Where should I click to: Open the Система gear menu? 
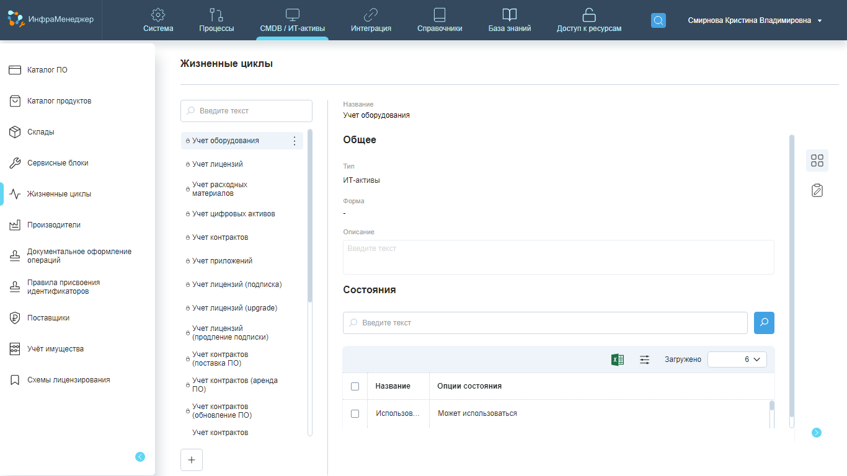pos(158,20)
